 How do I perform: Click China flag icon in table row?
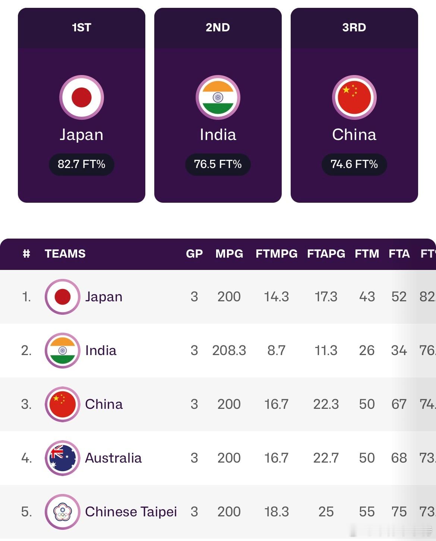(x=63, y=404)
